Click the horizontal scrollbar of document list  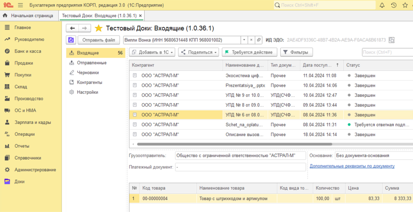pyautogui.click(x=234, y=144)
